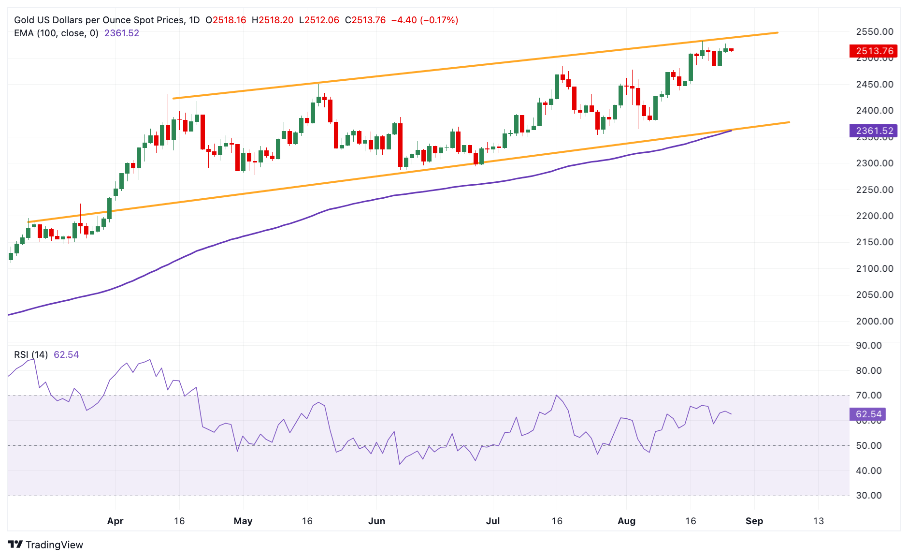908x558 pixels.
Task: Click the purple 2361.52 EMA price tag
Action: tap(874, 131)
